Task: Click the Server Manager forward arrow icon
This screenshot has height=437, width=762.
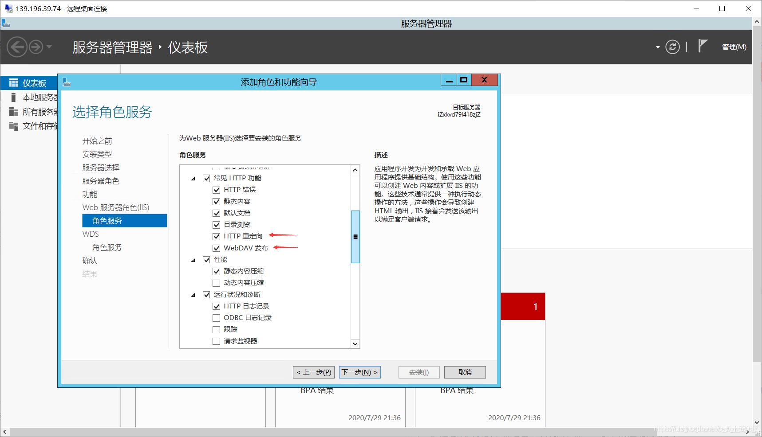Action: pos(36,47)
